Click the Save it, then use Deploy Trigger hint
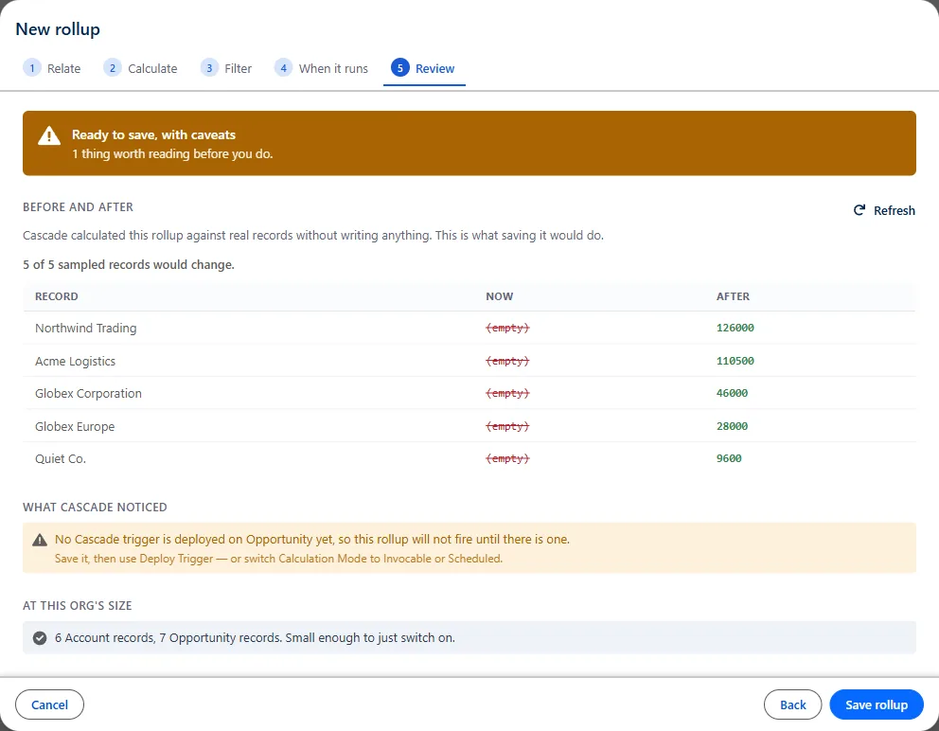939x731 pixels. coord(278,559)
